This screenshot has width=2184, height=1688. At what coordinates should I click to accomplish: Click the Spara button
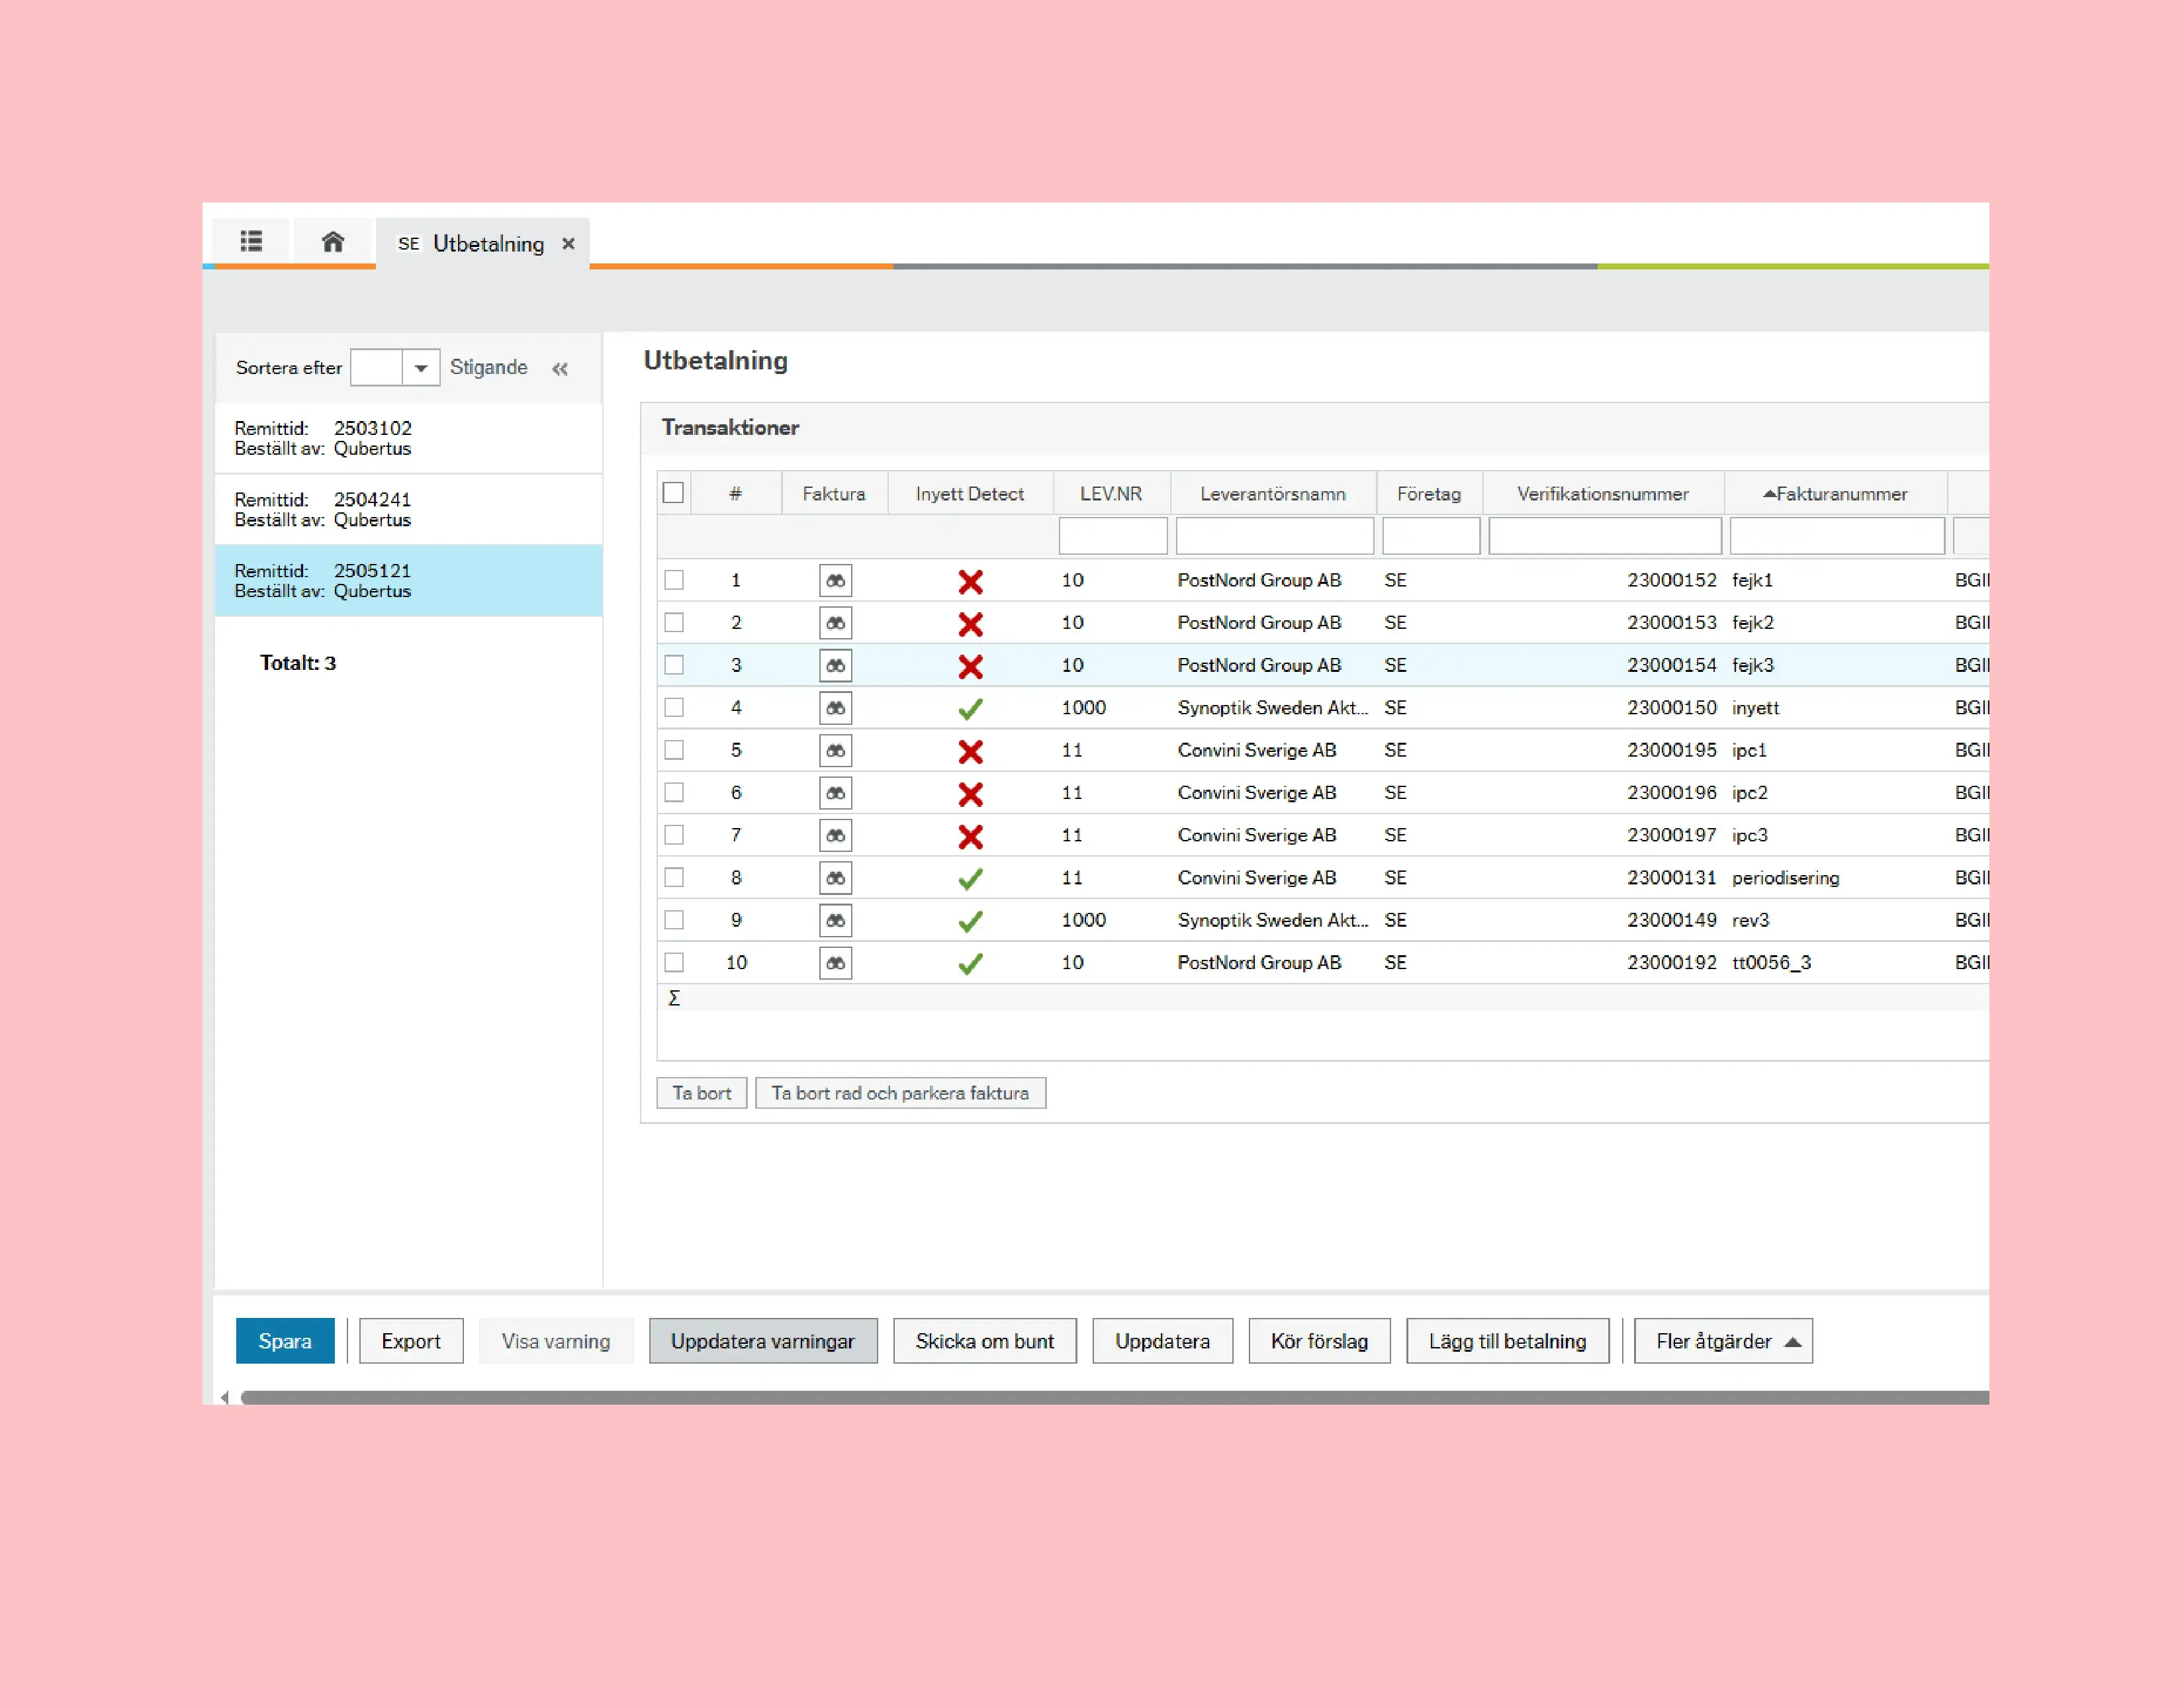pyautogui.click(x=285, y=1341)
